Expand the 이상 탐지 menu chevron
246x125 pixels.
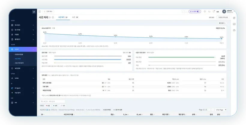[x=33, y=93]
